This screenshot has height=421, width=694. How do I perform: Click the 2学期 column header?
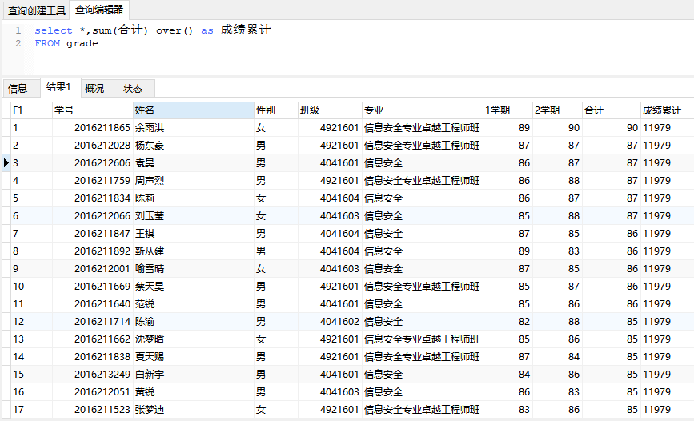click(557, 110)
